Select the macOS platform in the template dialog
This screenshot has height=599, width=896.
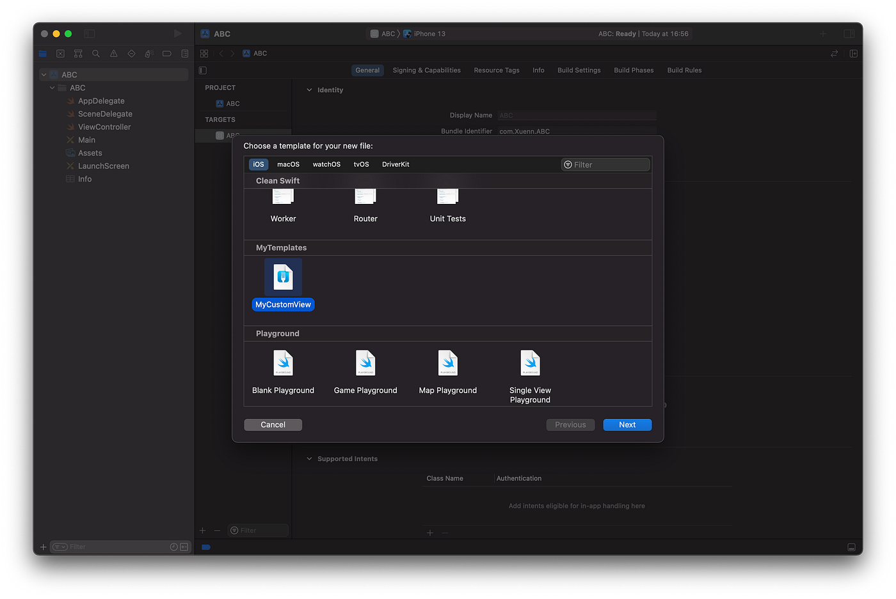tap(288, 164)
